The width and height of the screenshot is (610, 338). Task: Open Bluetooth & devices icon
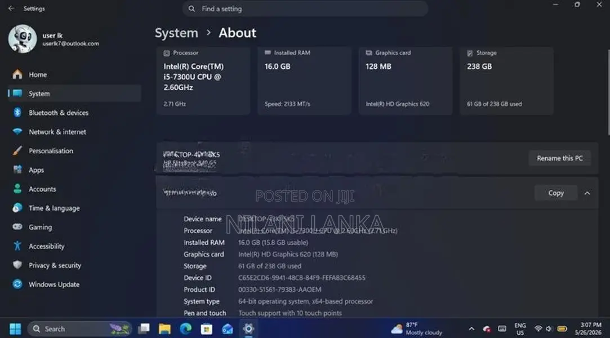pos(17,113)
